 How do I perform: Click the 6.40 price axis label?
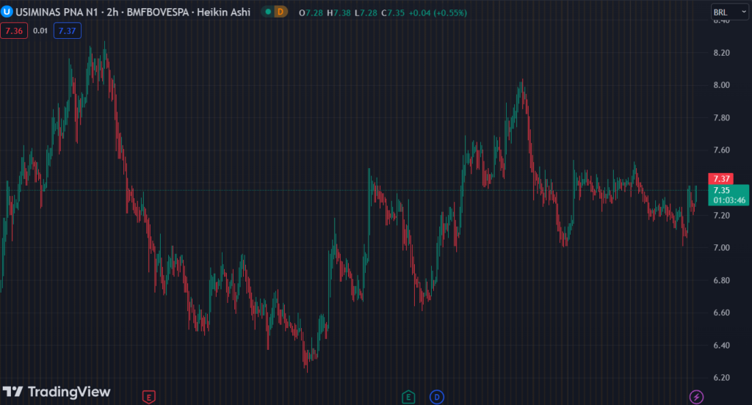coord(721,345)
